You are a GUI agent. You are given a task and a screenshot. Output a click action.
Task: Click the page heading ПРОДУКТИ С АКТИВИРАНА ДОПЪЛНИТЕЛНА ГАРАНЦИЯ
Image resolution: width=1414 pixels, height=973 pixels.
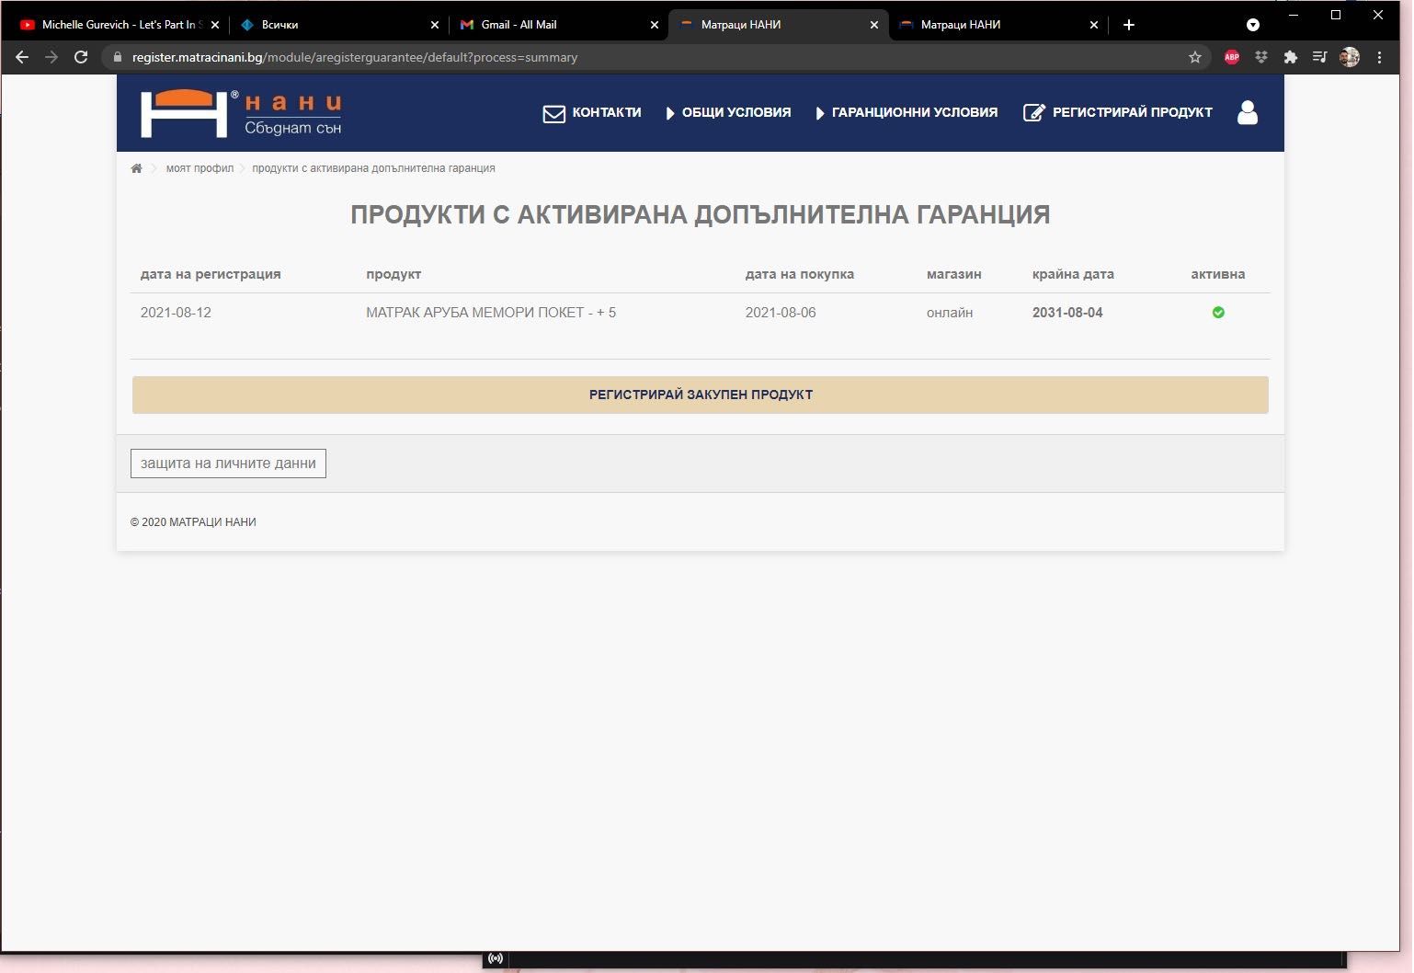click(701, 215)
